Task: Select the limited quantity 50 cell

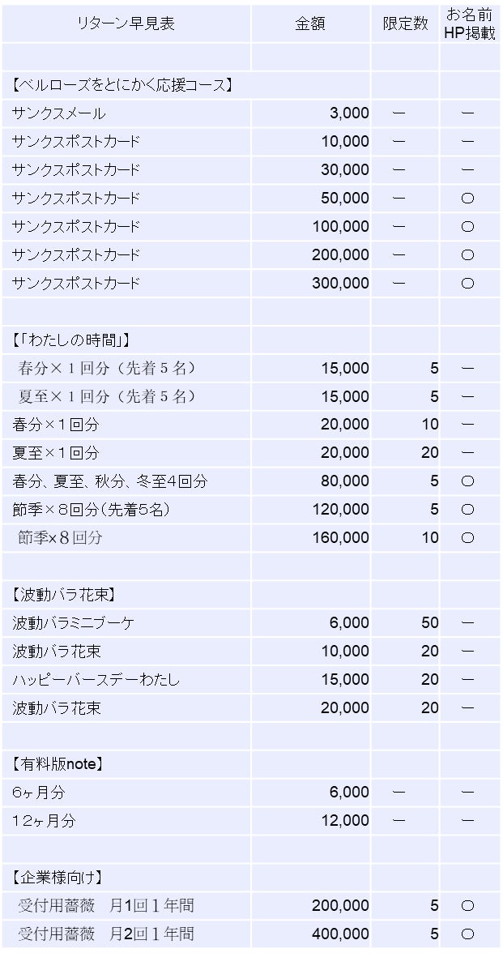Action: point(429,623)
